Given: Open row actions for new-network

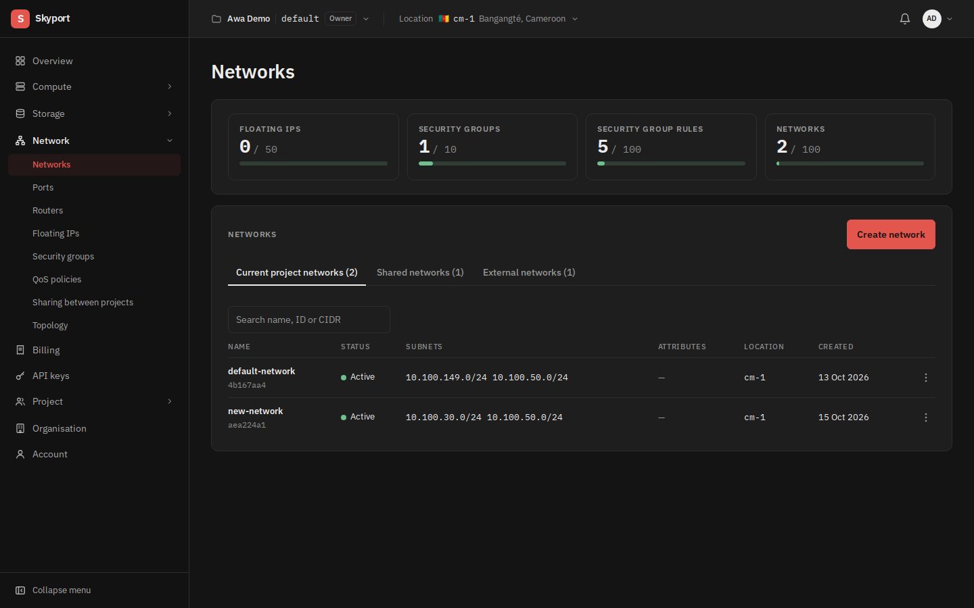Looking at the screenshot, I should (926, 417).
